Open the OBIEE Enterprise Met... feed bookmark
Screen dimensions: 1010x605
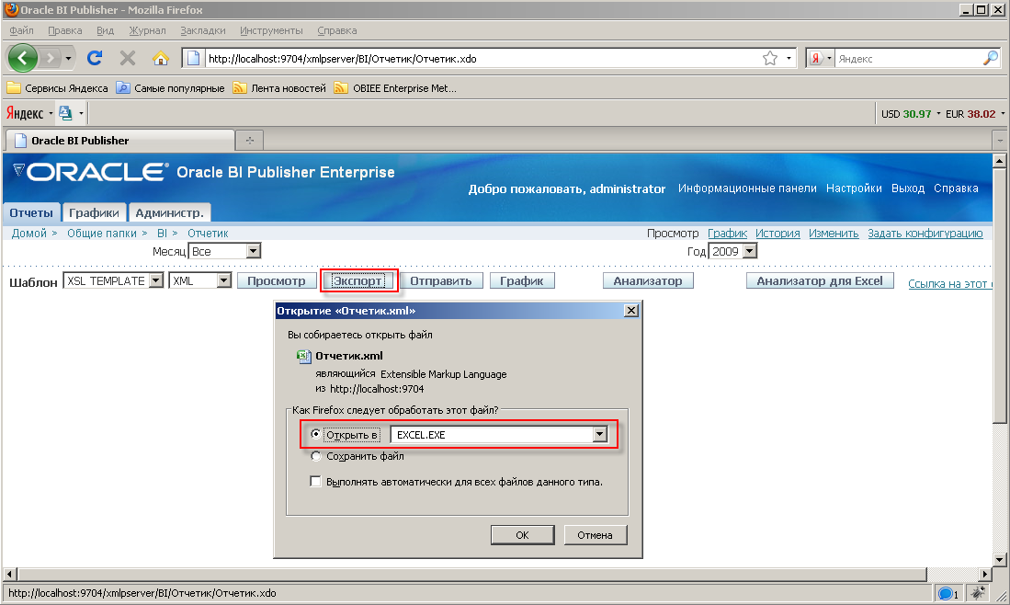coord(395,88)
